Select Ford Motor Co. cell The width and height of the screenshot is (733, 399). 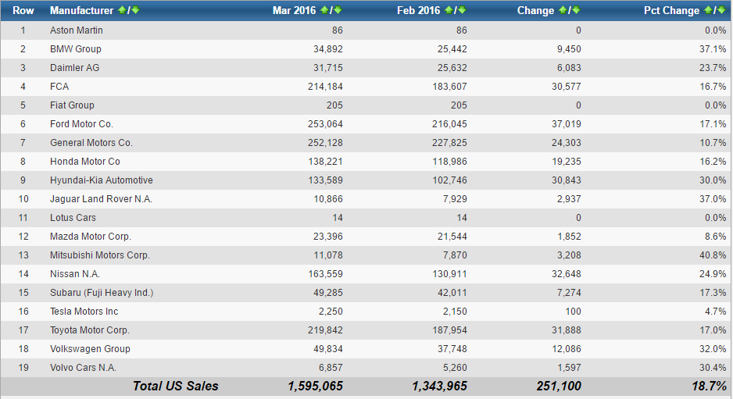point(82,124)
